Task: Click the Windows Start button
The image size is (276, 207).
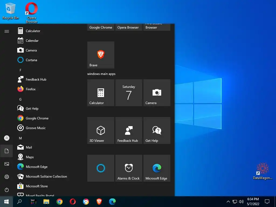Action: (x=6, y=202)
